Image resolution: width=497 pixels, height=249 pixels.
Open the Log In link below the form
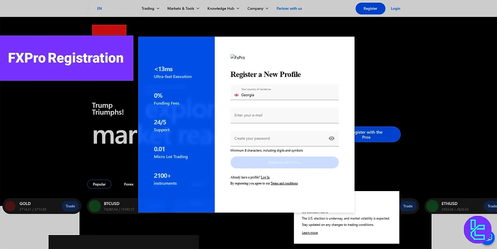pos(265,177)
